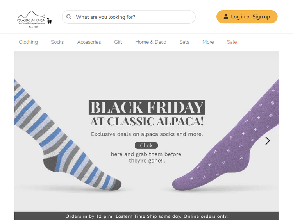Screen dimensions: 293x220
Task: Open the Socks menu
Action: pos(57,42)
